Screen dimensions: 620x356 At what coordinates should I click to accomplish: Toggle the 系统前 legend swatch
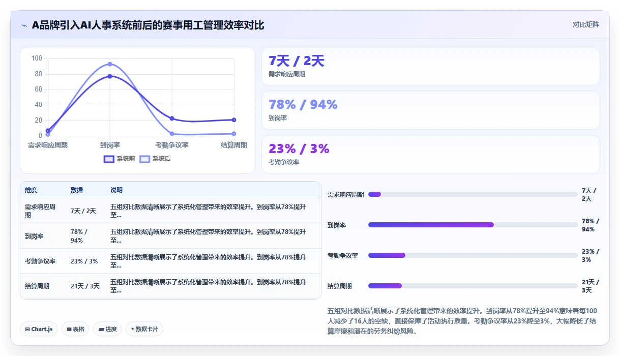[x=109, y=159]
